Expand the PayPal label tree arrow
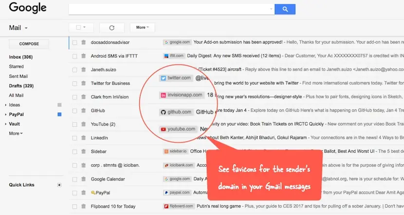Viewport: 404px width, 215px height. point(6,115)
